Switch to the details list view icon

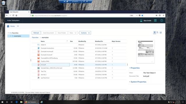[x=155, y=32]
